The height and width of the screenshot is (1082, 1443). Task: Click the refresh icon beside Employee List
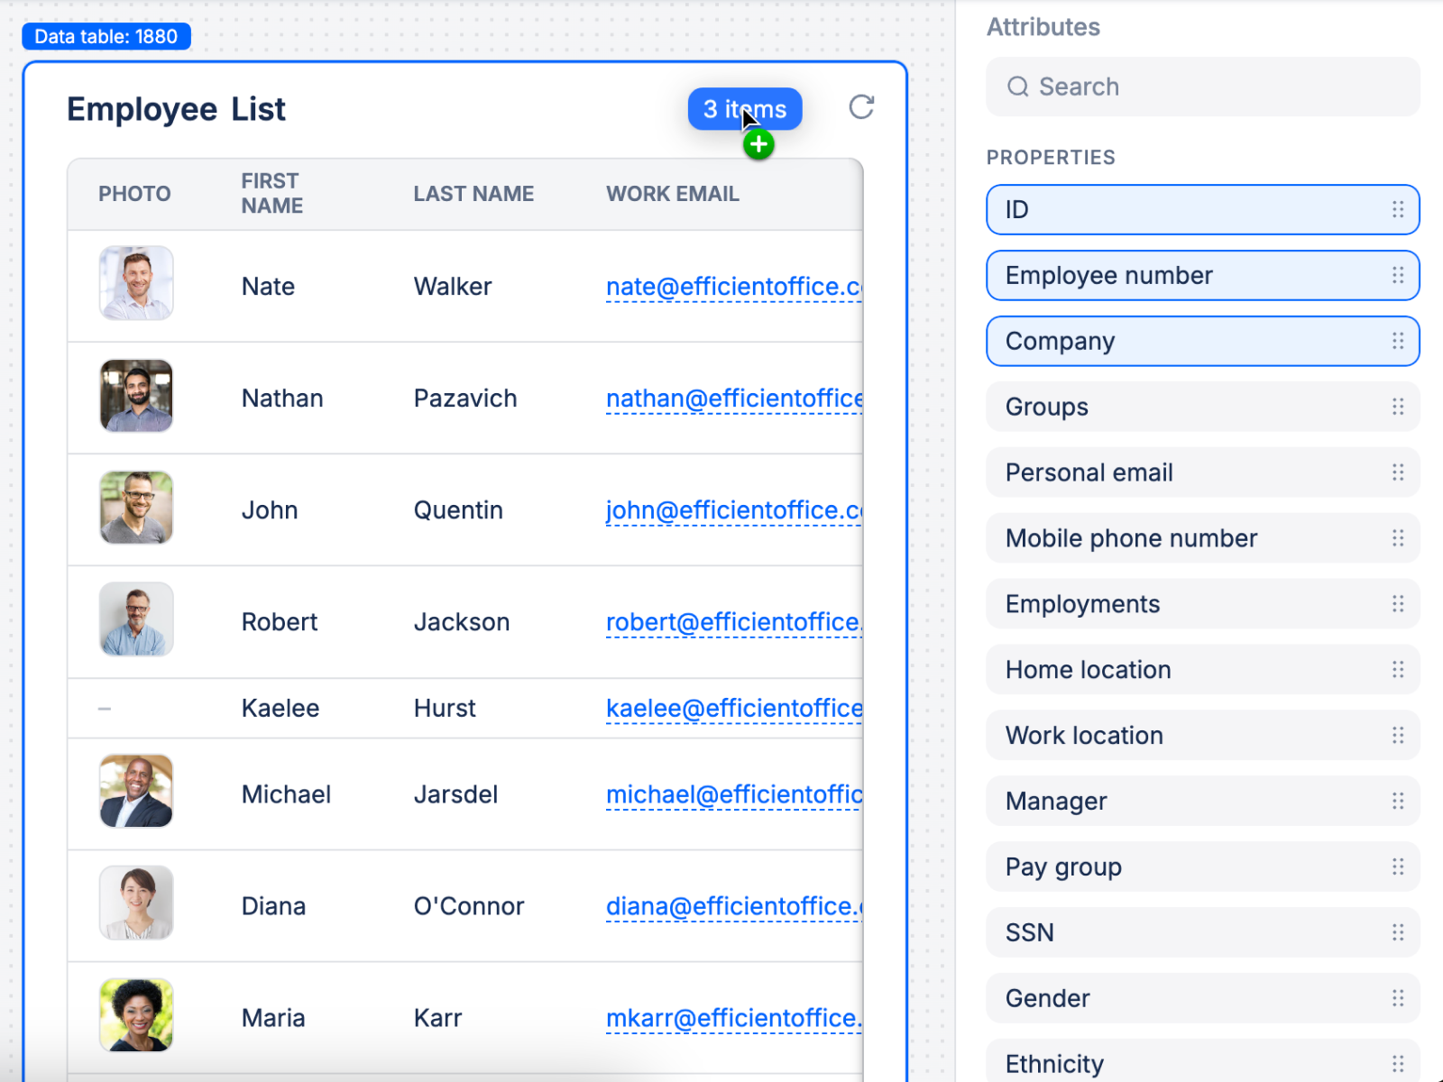click(861, 107)
